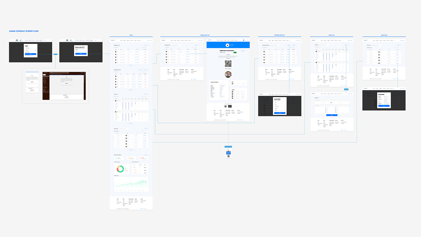Open the last dropdown in Create DAO dialog
Viewport: 421px width, 237px height.
[280, 110]
